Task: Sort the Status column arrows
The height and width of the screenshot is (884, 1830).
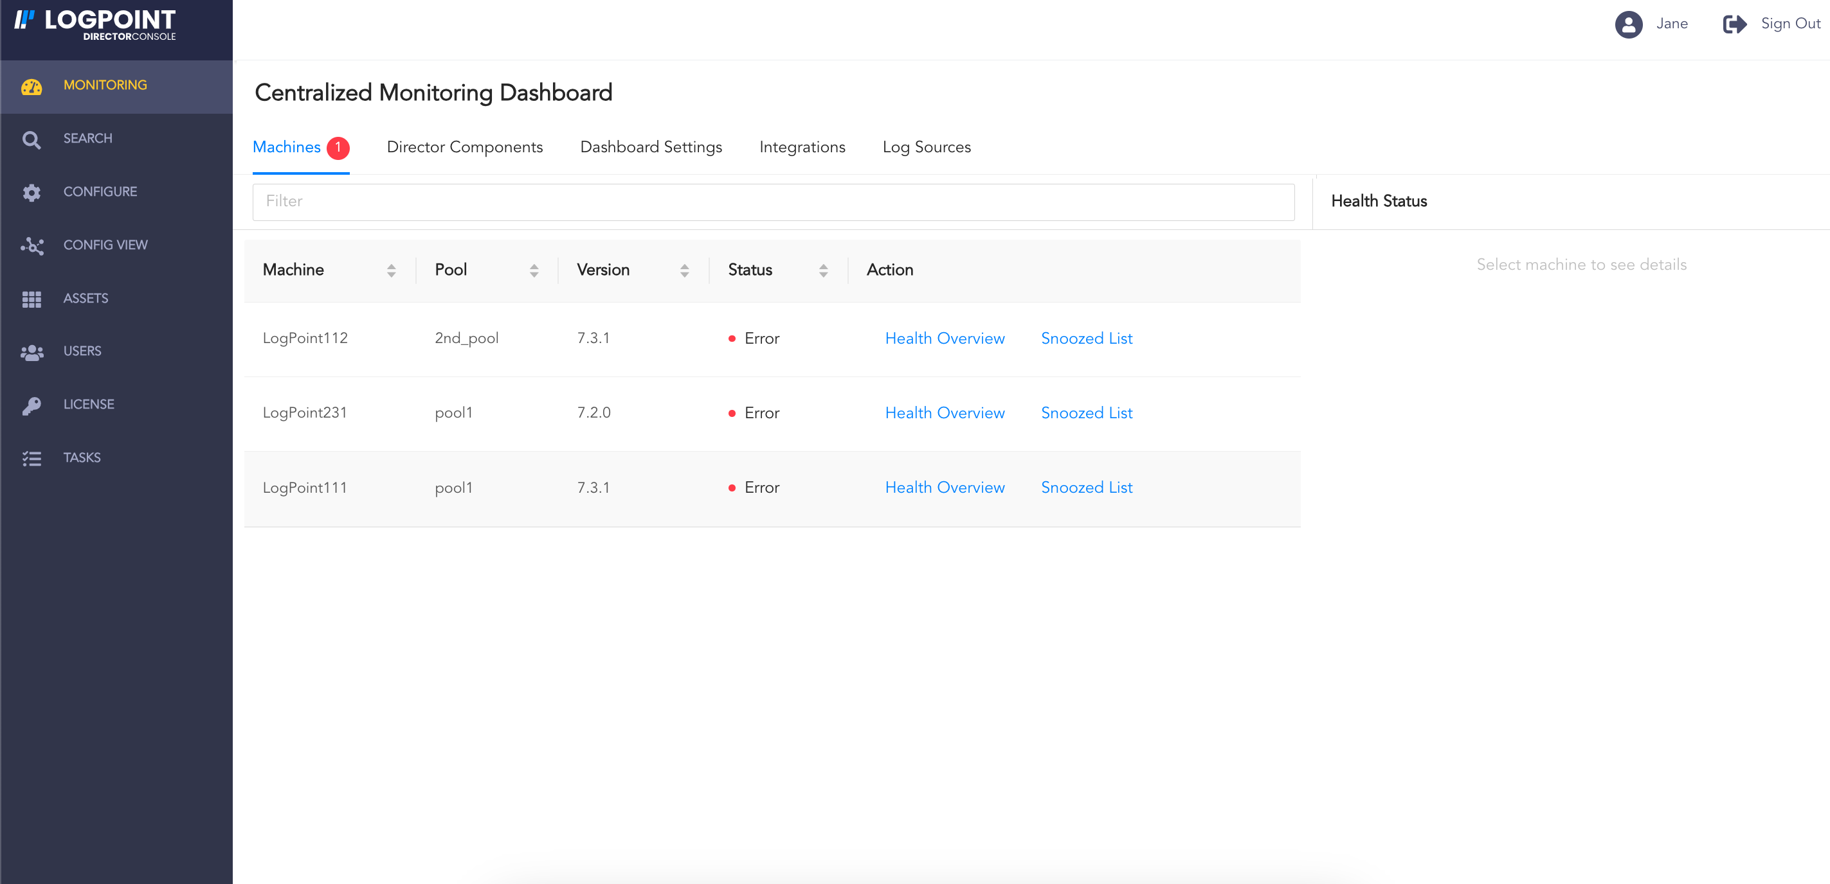Action: (822, 270)
